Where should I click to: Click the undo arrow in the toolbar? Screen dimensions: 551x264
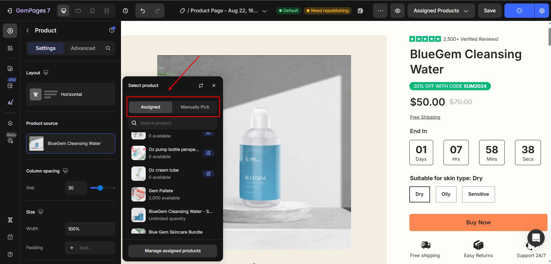click(x=142, y=11)
